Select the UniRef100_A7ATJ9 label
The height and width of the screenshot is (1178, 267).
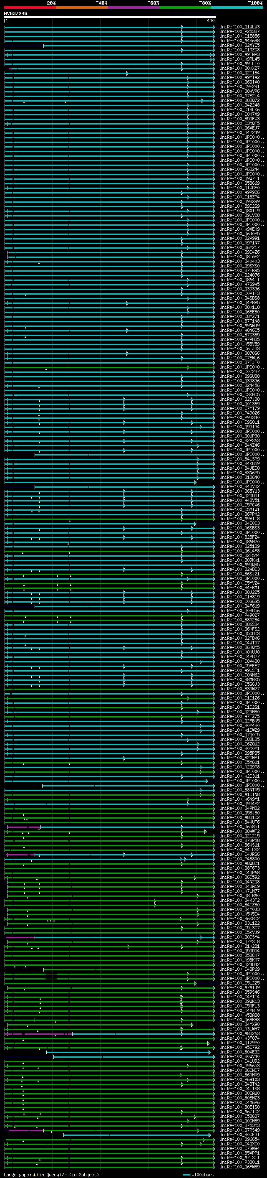pos(239,988)
